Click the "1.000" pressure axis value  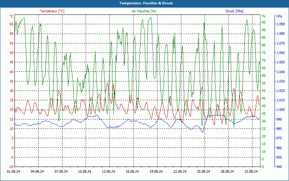pyautogui.click(x=280, y=110)
